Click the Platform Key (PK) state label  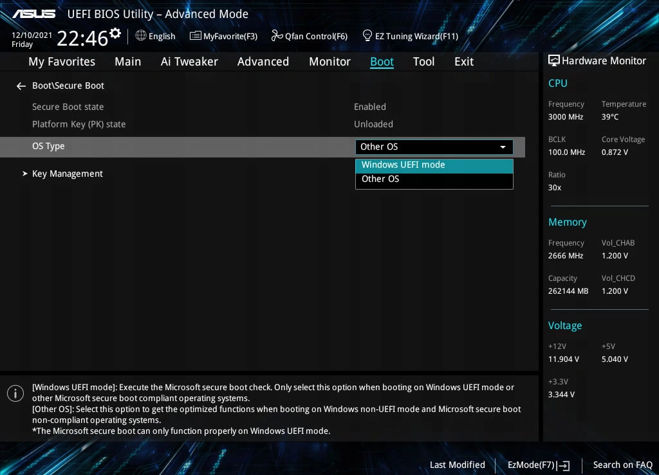pos(79,124)
